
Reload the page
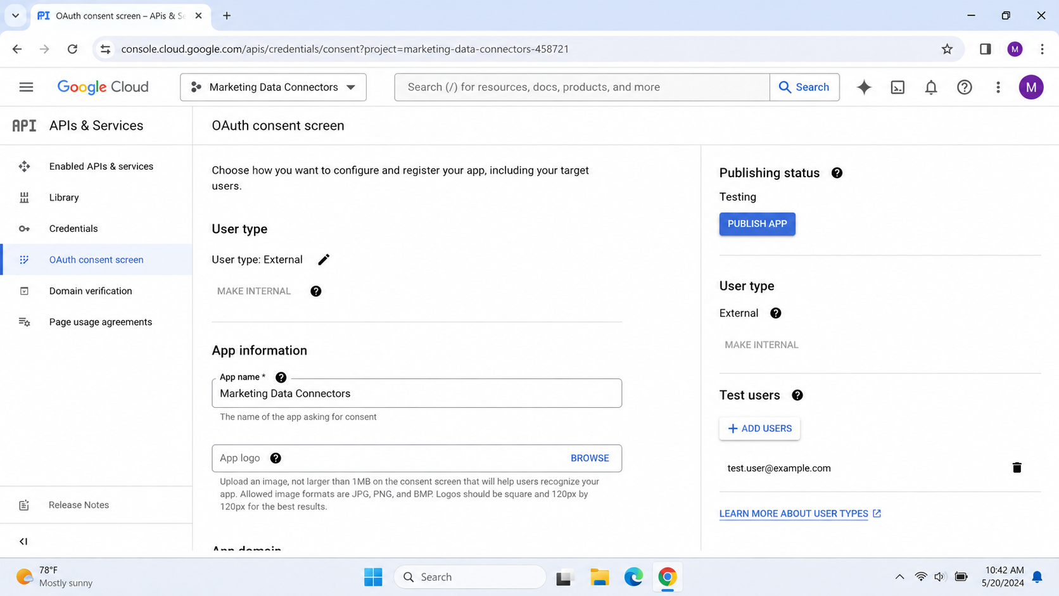tap(72, 49)
